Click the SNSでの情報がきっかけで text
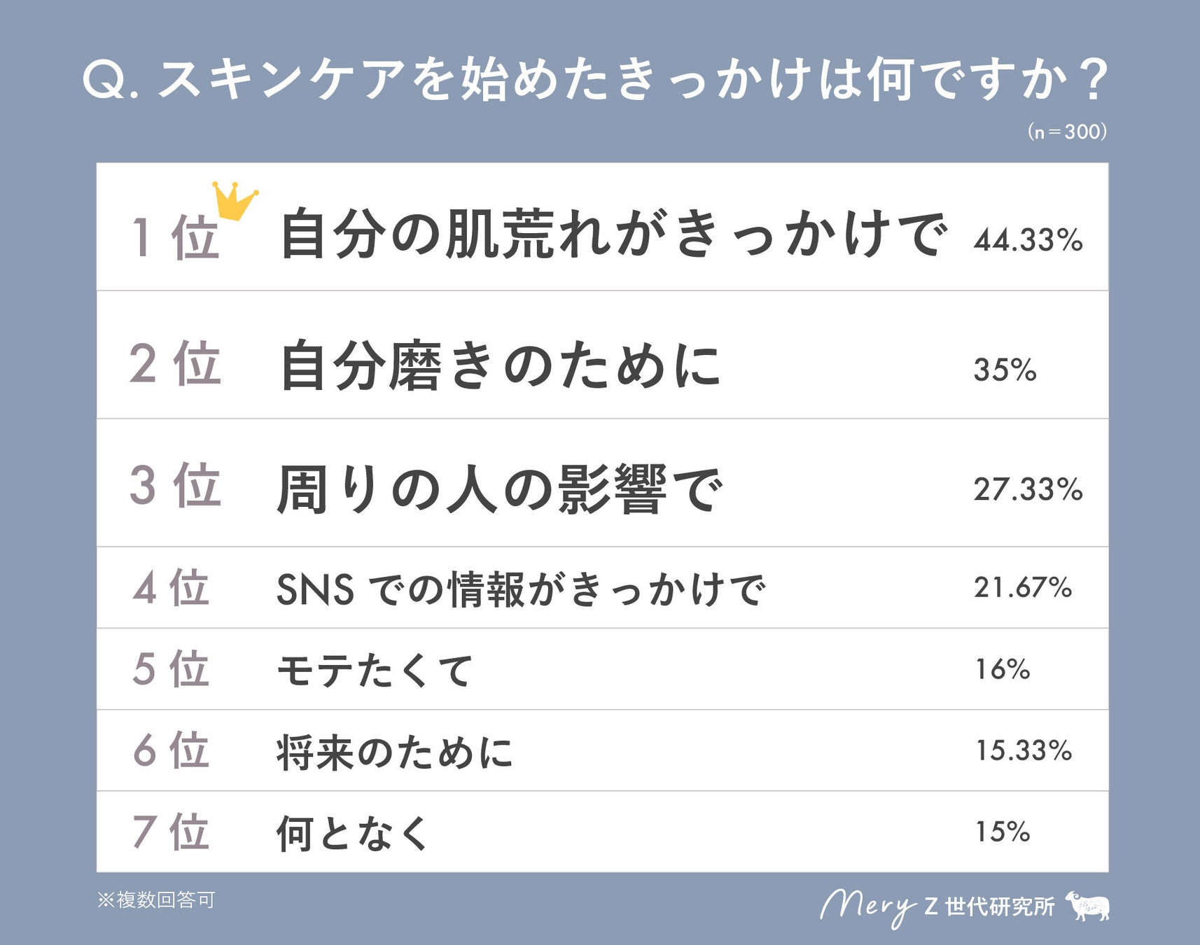The height and width of the screenshot is (945, 1200). click(521, 589)
